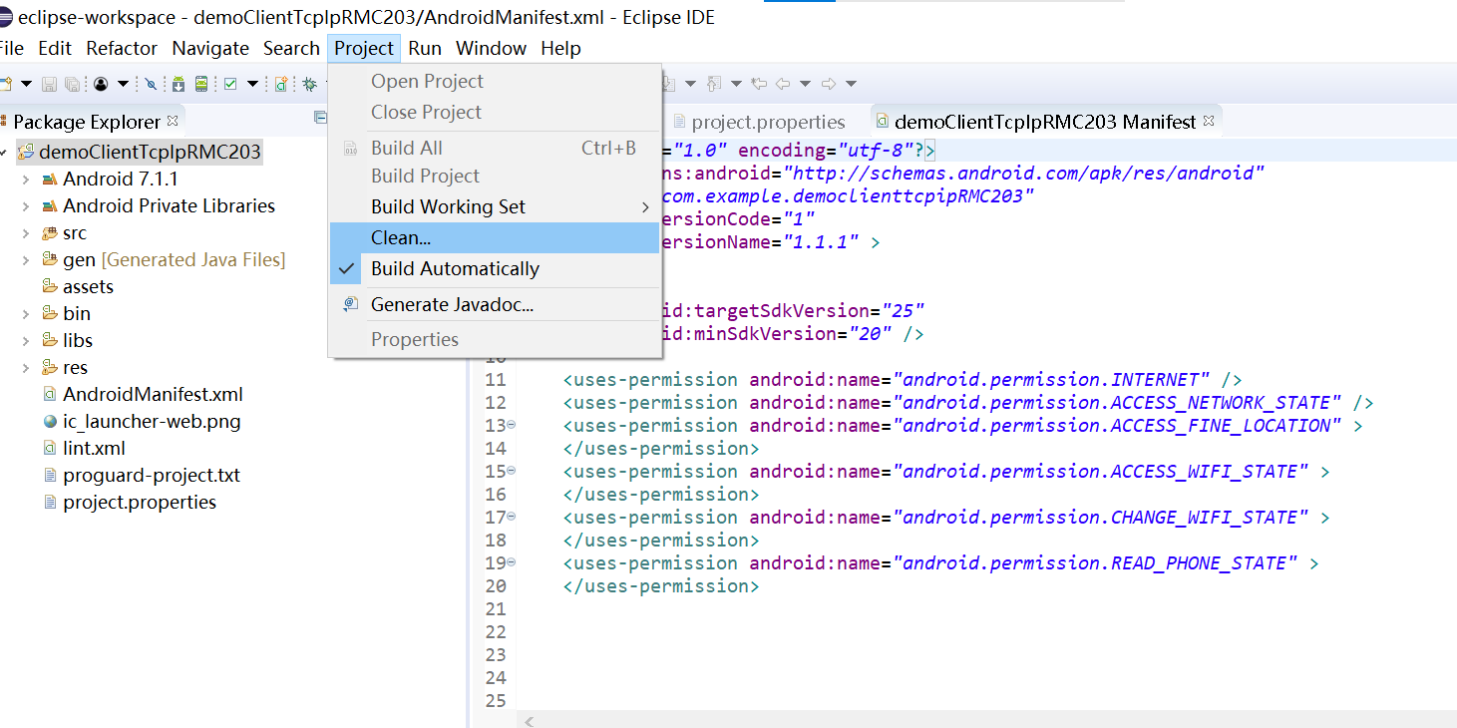Open the Android SDK Manager icon
1457x728 pixels.
tap(179, 84)
